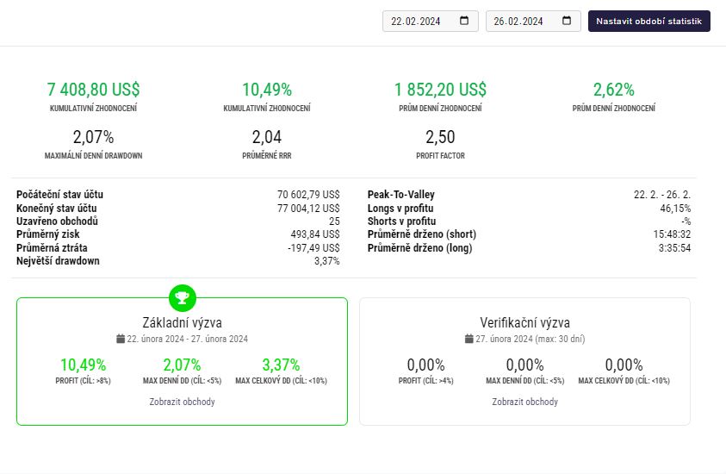
Task: Click the green trophy icon above Základní výzva
Action: pos(183,298)
